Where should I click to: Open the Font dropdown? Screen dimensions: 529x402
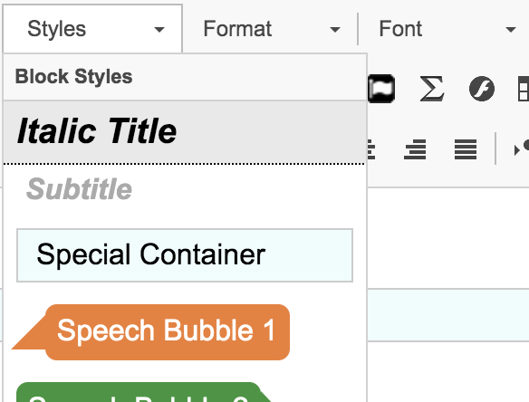(x=447, y=29)
